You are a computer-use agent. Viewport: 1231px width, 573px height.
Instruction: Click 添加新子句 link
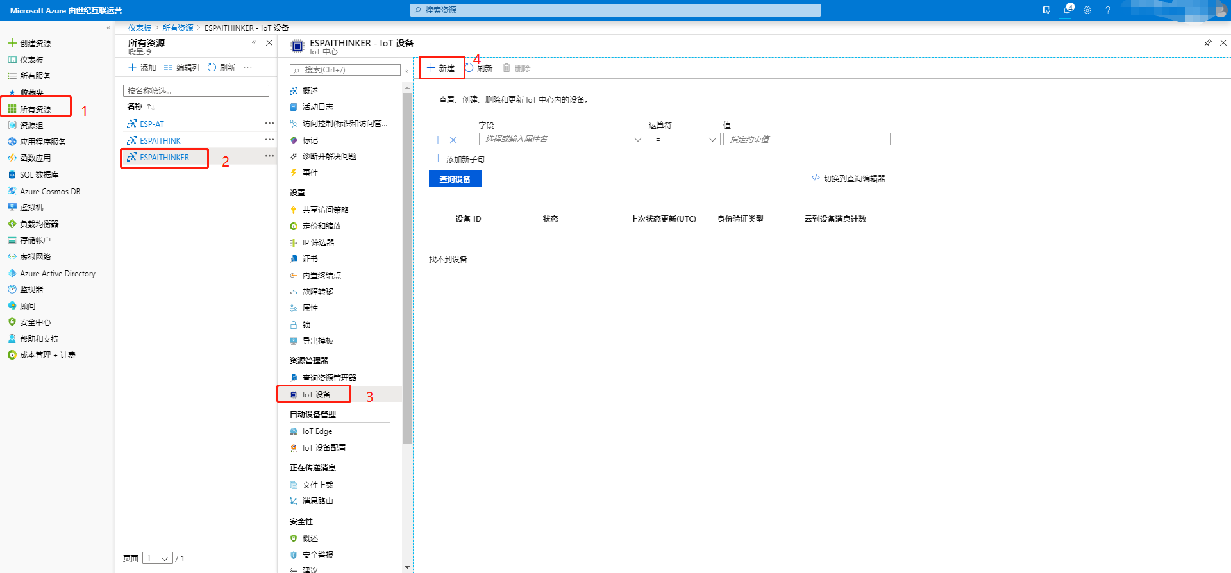pyautogui.click(x=460, y=159)
